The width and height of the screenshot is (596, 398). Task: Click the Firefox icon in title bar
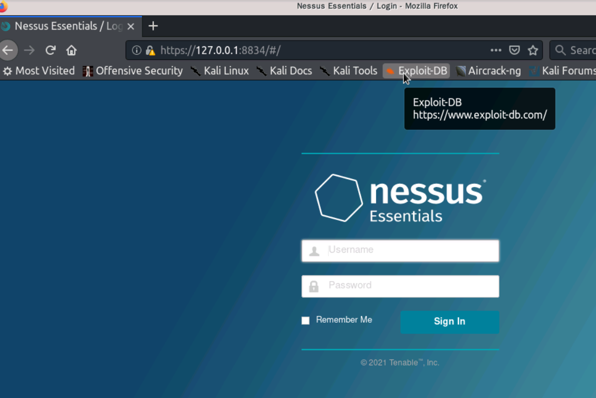[x=3, y=6]
